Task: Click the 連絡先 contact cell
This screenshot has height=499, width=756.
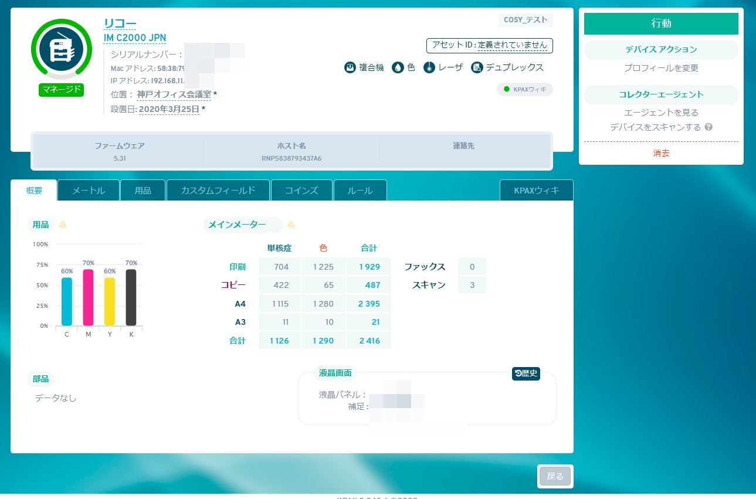Action: pos(463,151)
